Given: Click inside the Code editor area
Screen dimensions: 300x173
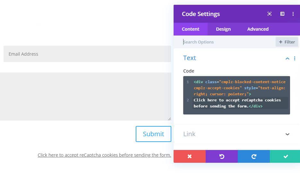Looking at the screenshot, I should 236,95.
